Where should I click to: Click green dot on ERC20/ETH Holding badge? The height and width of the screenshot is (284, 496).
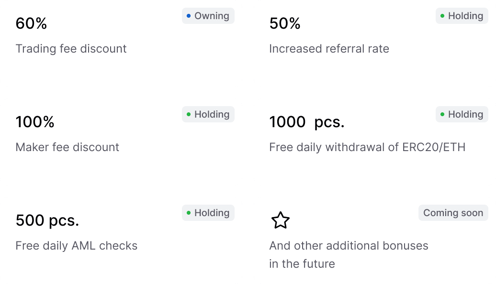pos(442,114)
